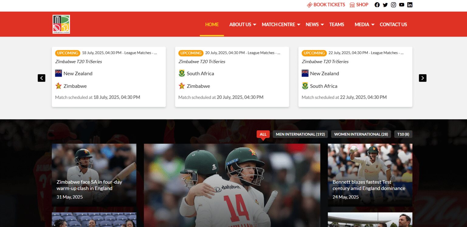Click the ticket icon beside BOOK TICKETS
467x227 pixels.
[x=310, y=5]
